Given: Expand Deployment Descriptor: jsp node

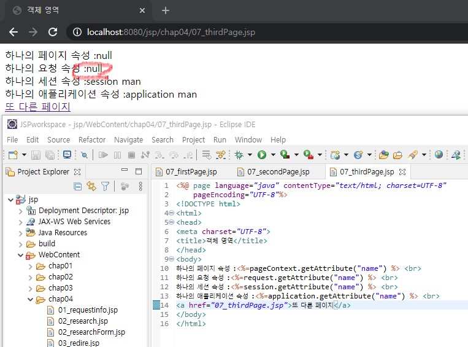Looking at the screenshot, I should tap(20, 211).
